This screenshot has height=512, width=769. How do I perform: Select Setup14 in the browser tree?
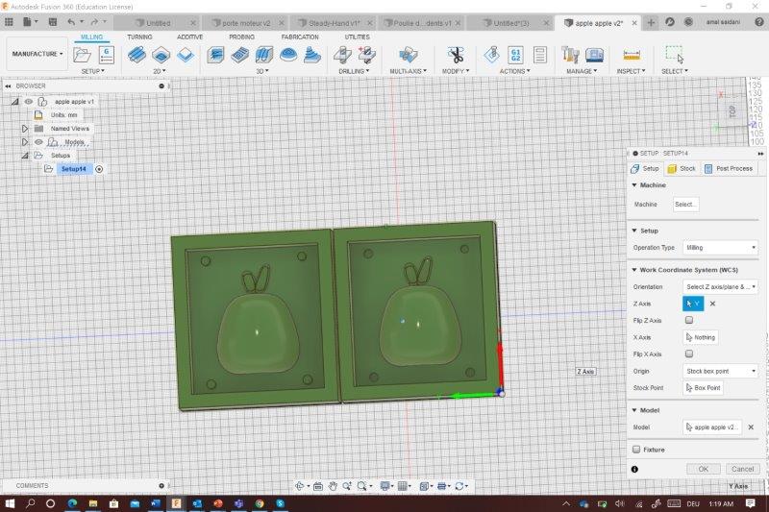(x=74, y=169)
